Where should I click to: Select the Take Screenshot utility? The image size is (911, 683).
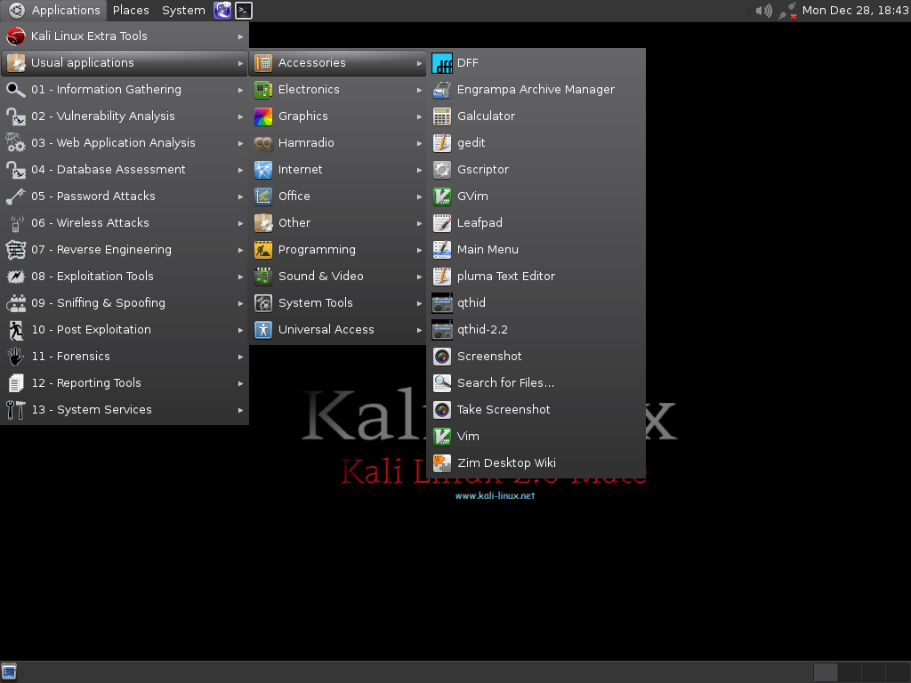503,409
